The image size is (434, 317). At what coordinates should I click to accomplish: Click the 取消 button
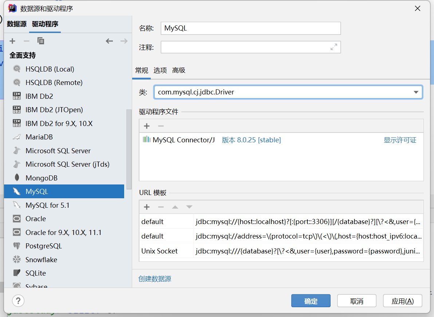356,301
